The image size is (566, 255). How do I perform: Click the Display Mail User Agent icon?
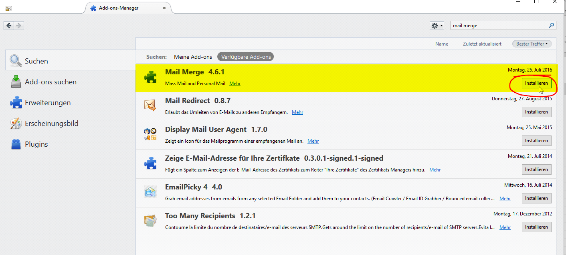[150, 134]
